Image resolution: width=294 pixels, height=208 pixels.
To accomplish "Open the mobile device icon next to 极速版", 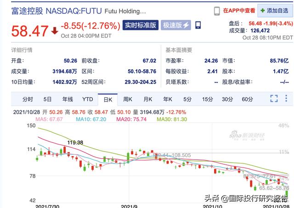I will [x=198, y=25].
